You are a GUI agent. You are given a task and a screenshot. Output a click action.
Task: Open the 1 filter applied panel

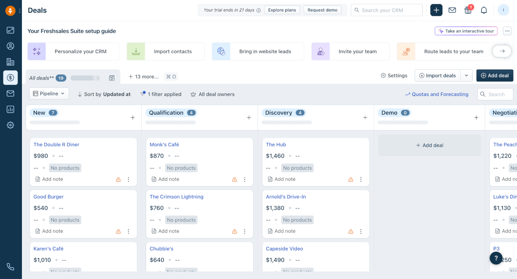pyautogui.click(x=161, y=94)
